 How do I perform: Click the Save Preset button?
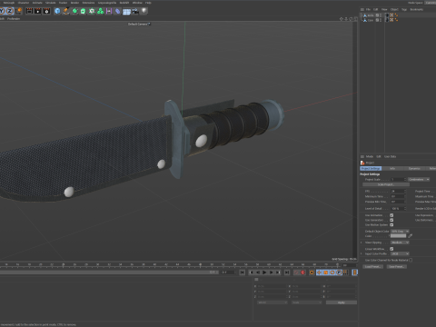[x=396, y=266]
